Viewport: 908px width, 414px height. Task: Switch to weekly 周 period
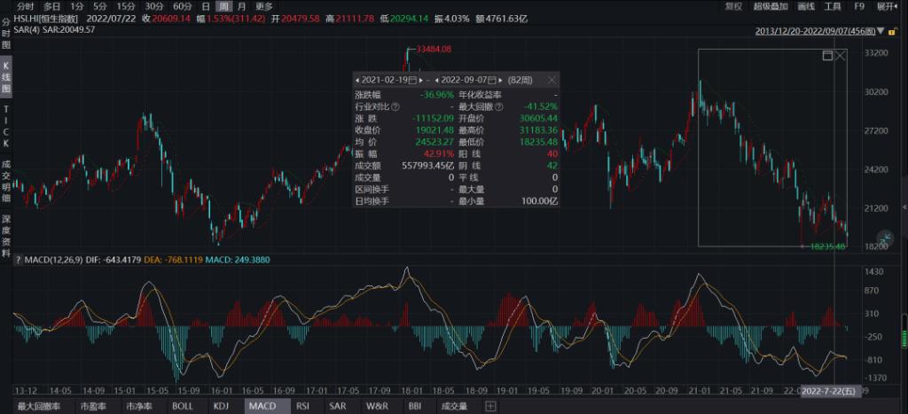224,6
